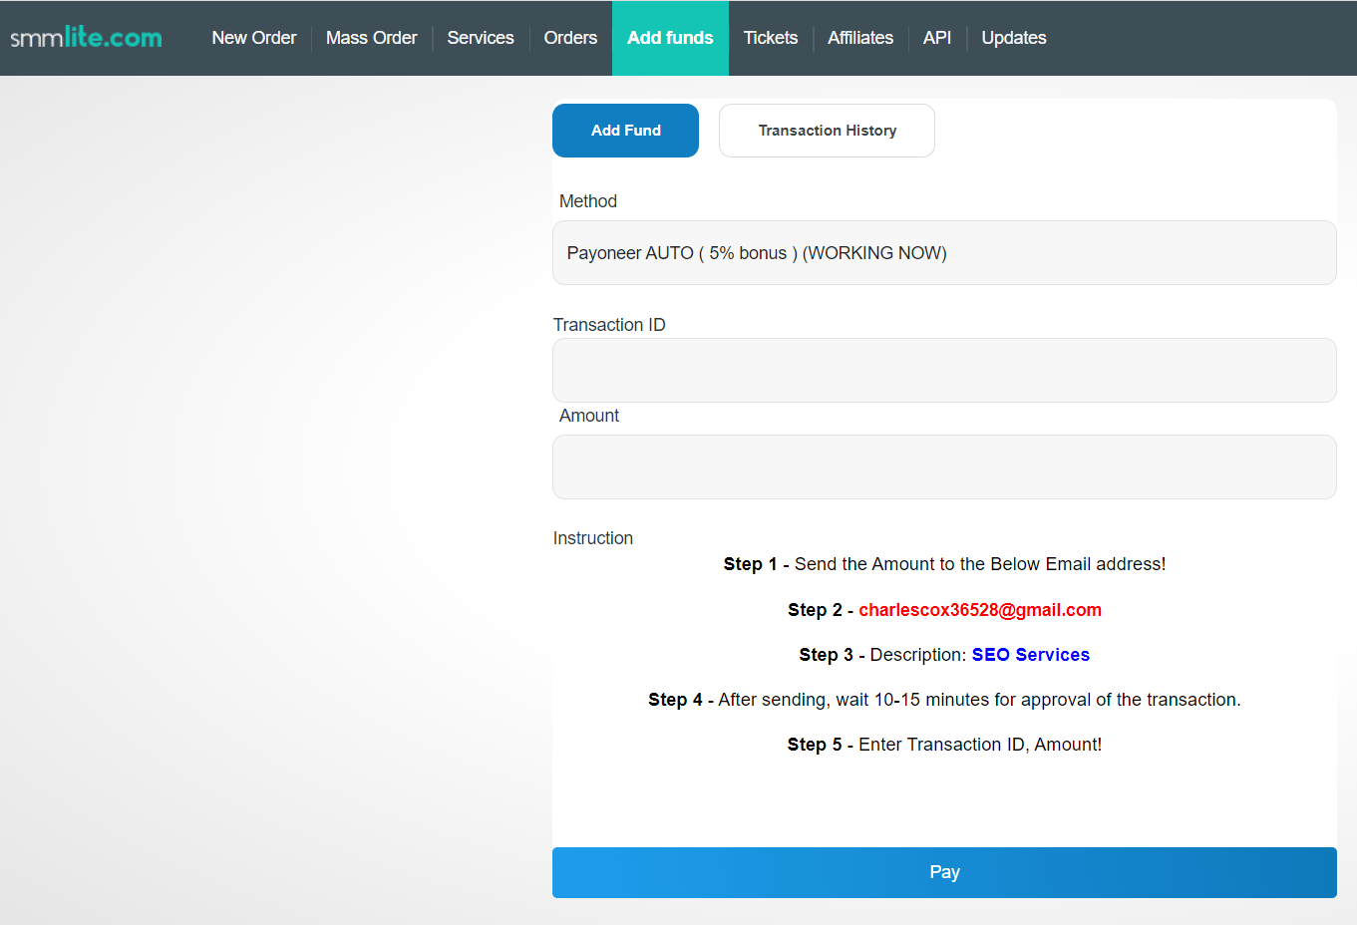Click inside the Amount input box
This screenshot has width=1357, height=925.
tap(944, 465)
